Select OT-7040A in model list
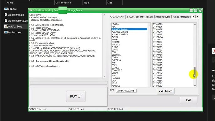215x121 pixels. tap(158, 45)
